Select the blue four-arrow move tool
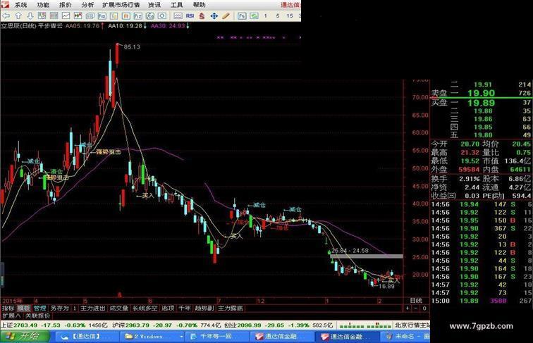 pos(214,16)
